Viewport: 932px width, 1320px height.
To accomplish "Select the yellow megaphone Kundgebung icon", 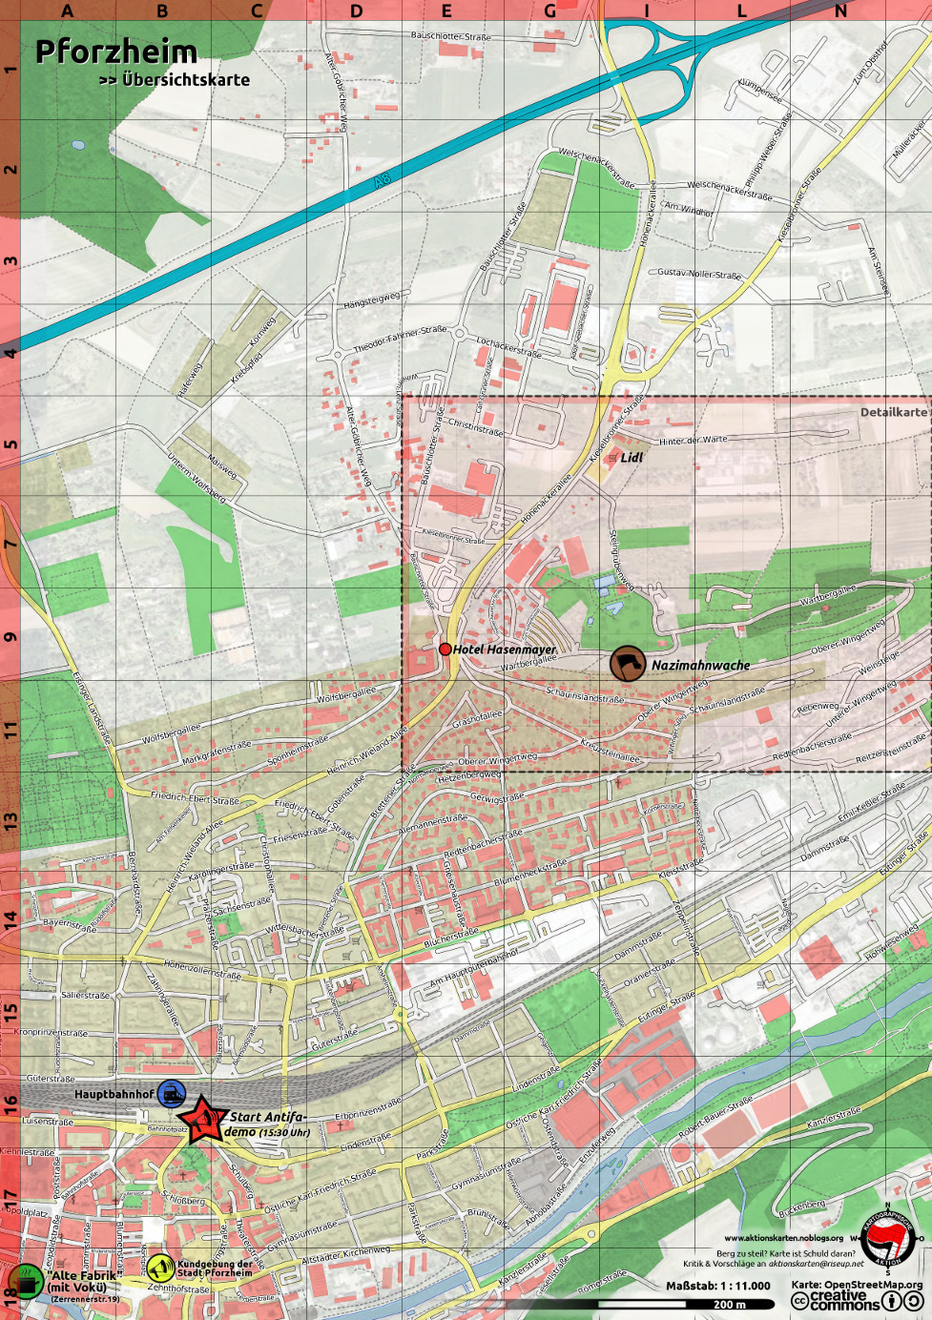I will (x=159, y=1268).
